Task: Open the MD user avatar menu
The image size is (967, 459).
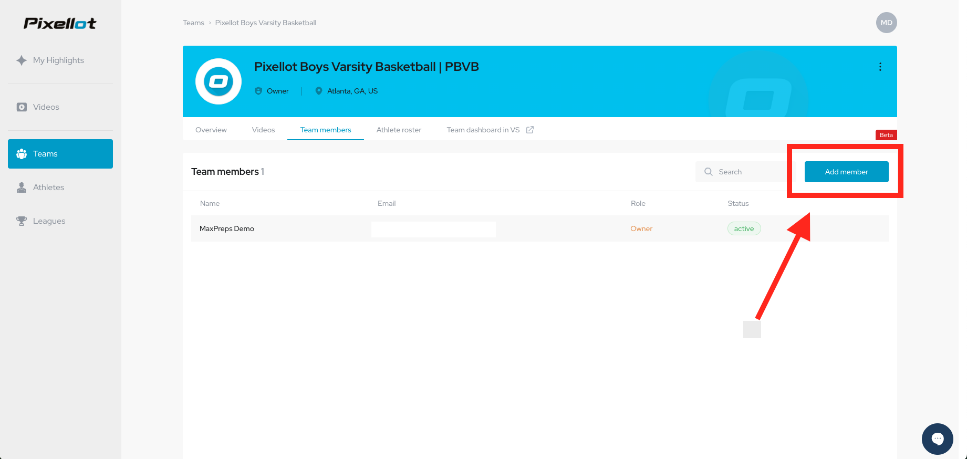Action: [887, 23]
